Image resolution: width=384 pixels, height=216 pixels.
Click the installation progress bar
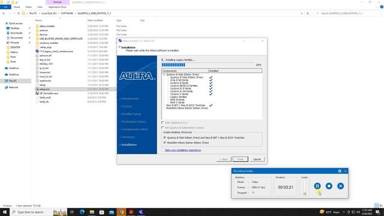(208, 65)
